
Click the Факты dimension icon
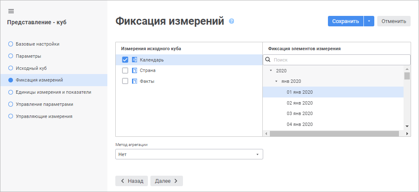tap(135, 81)
